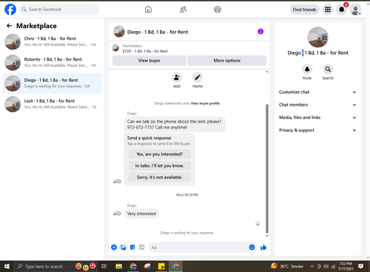Expand the Customize chat section
Screen dimensions: 370x272
[317, 92]
